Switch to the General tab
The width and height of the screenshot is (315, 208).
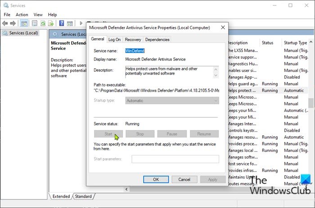coord(98,39)
